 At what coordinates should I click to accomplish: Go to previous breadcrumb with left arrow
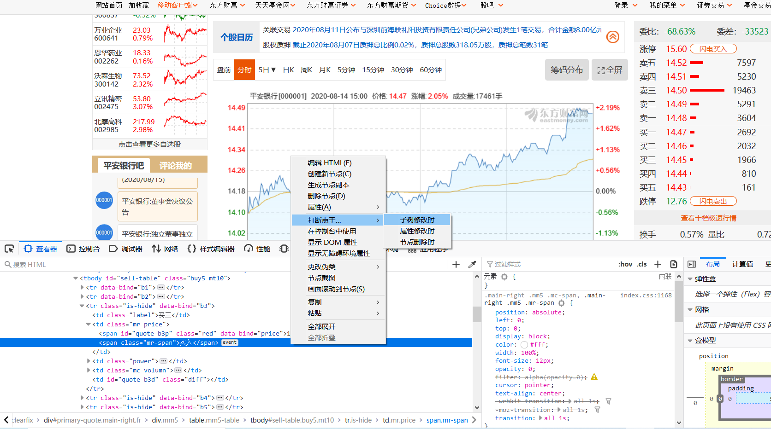[x=6, y=420]
